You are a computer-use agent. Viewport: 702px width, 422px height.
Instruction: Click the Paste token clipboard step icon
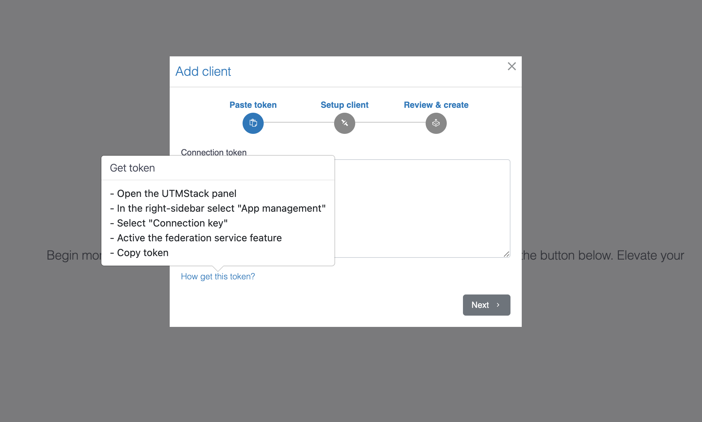point(253,123)
